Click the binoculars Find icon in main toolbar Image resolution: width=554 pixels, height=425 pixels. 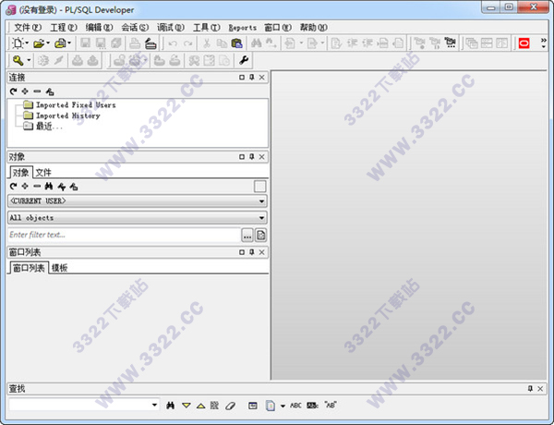256,43
